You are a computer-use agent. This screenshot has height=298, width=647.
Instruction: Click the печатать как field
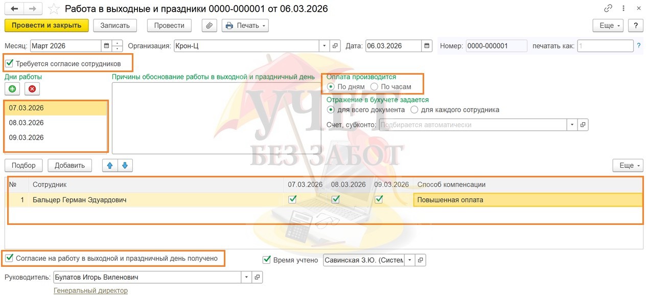click(x=605, y=46)
